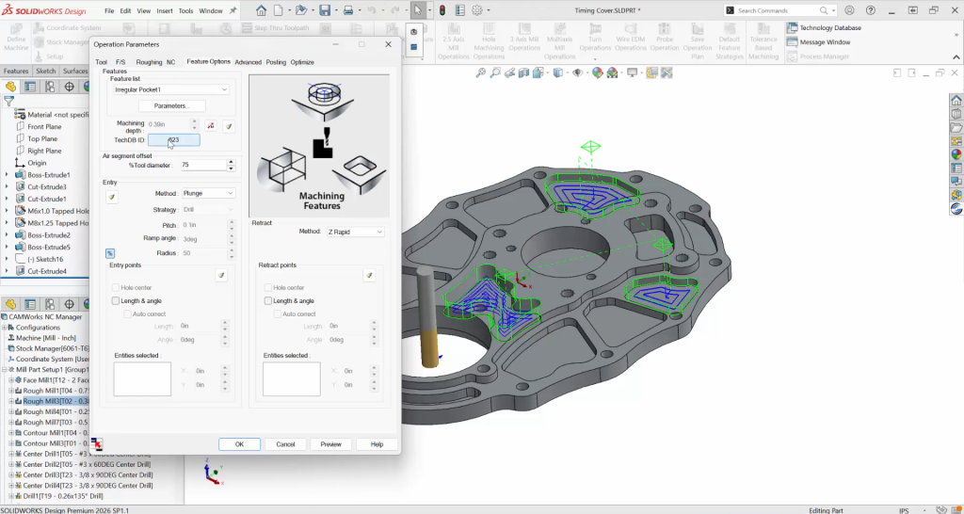
Task: Click the Save icon in the title toolbar
Action: (x=325, y=10)
